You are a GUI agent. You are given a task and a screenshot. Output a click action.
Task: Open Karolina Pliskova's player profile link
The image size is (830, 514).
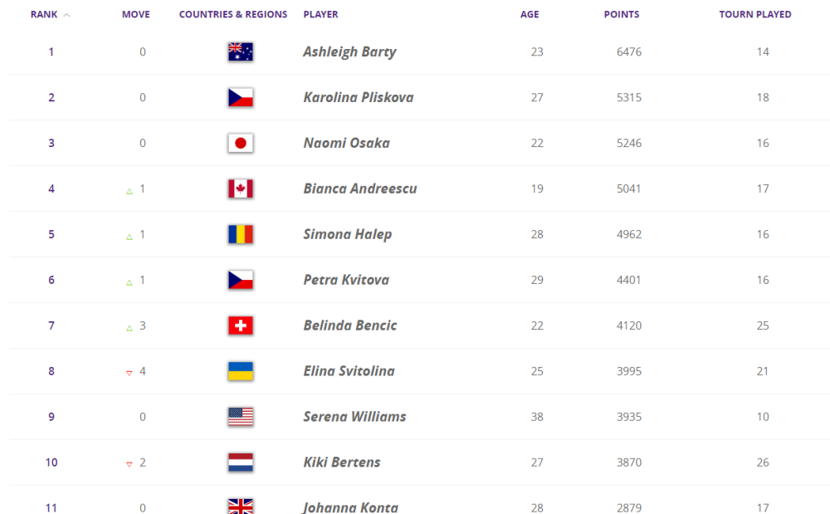[358, 98]
